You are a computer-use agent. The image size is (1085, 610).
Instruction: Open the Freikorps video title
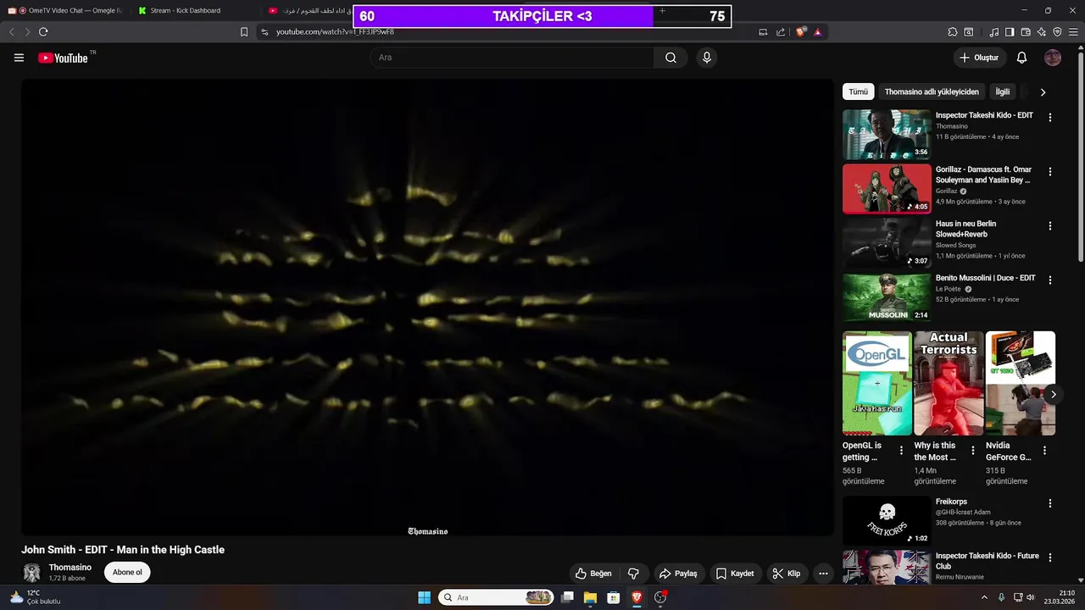click(x=951, y=502)
